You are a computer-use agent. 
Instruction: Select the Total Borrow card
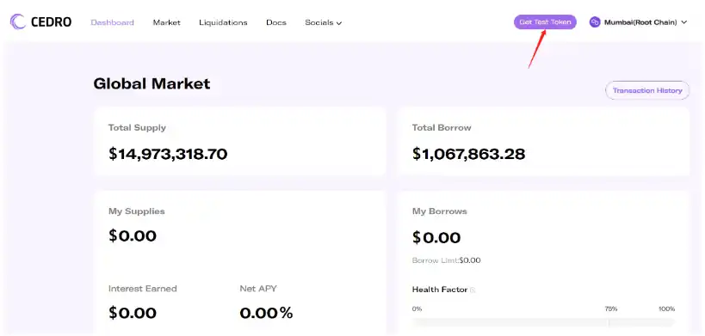tap(543, 141)
